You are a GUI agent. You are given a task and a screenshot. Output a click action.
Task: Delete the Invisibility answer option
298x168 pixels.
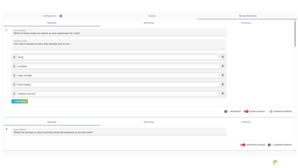[x=223, y=66]
